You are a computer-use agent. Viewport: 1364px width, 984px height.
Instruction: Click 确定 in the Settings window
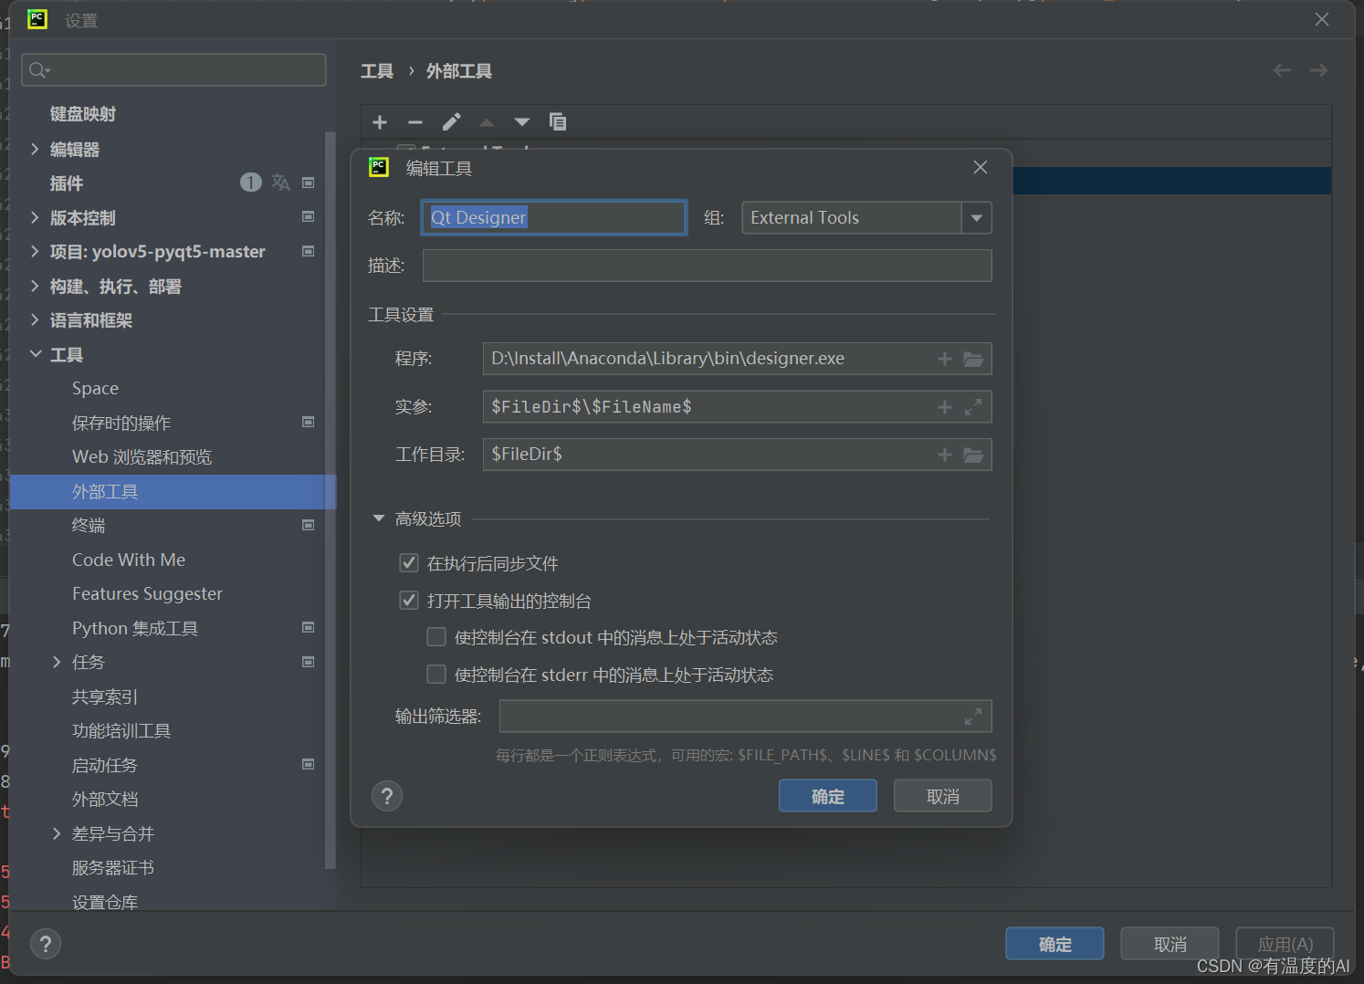[1054, 944]
